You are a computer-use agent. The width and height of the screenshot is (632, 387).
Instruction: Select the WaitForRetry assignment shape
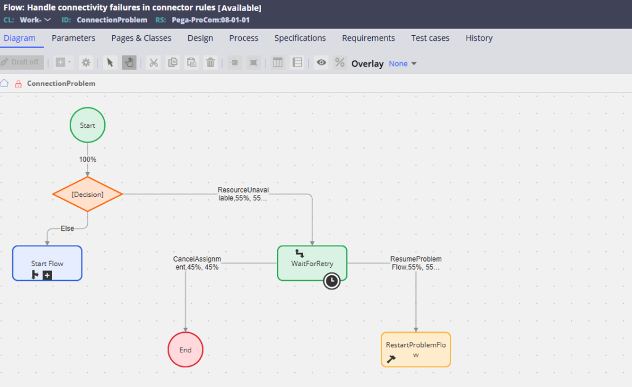click(x=312, y=263)
